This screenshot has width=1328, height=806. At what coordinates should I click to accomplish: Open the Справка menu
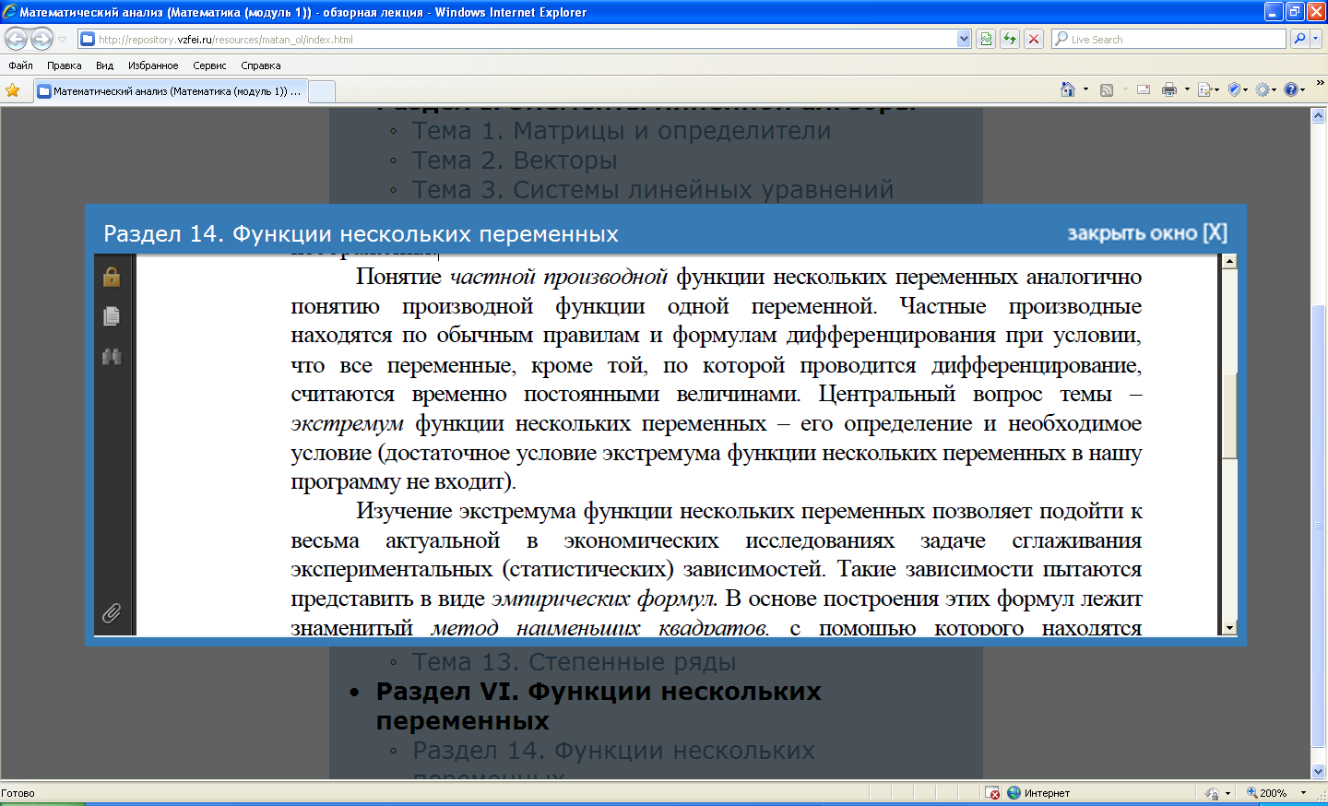click(260, 65)
